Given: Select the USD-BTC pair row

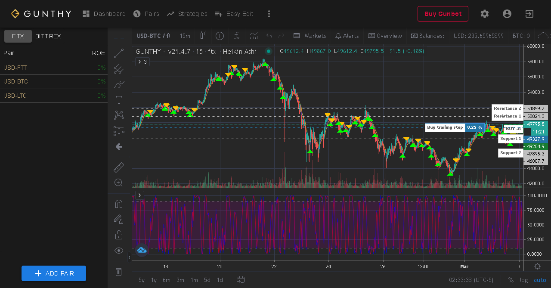Looking at the screenshot, I should [x=54, y=81].
